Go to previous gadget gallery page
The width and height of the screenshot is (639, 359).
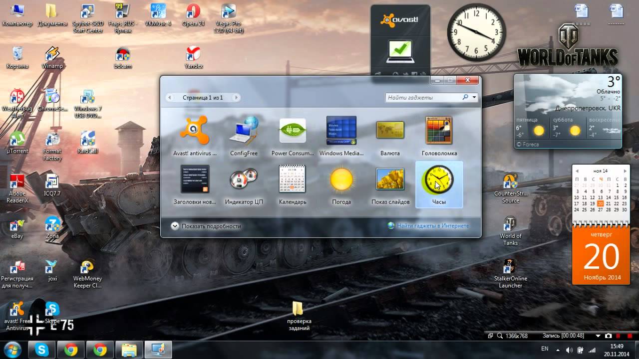(x=170, y=98)
